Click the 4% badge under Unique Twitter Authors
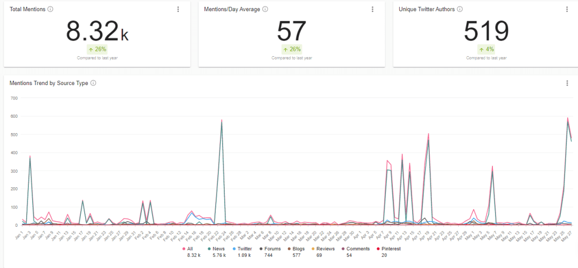This screenshot has height=268, width=578. (x=486, y=49)
